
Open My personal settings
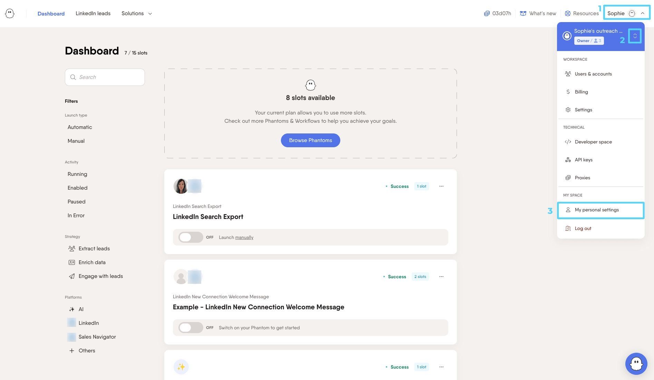[x=601, y=210]
